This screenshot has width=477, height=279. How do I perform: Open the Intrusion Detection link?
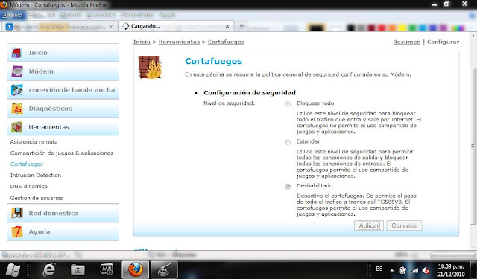pos(36,175)
